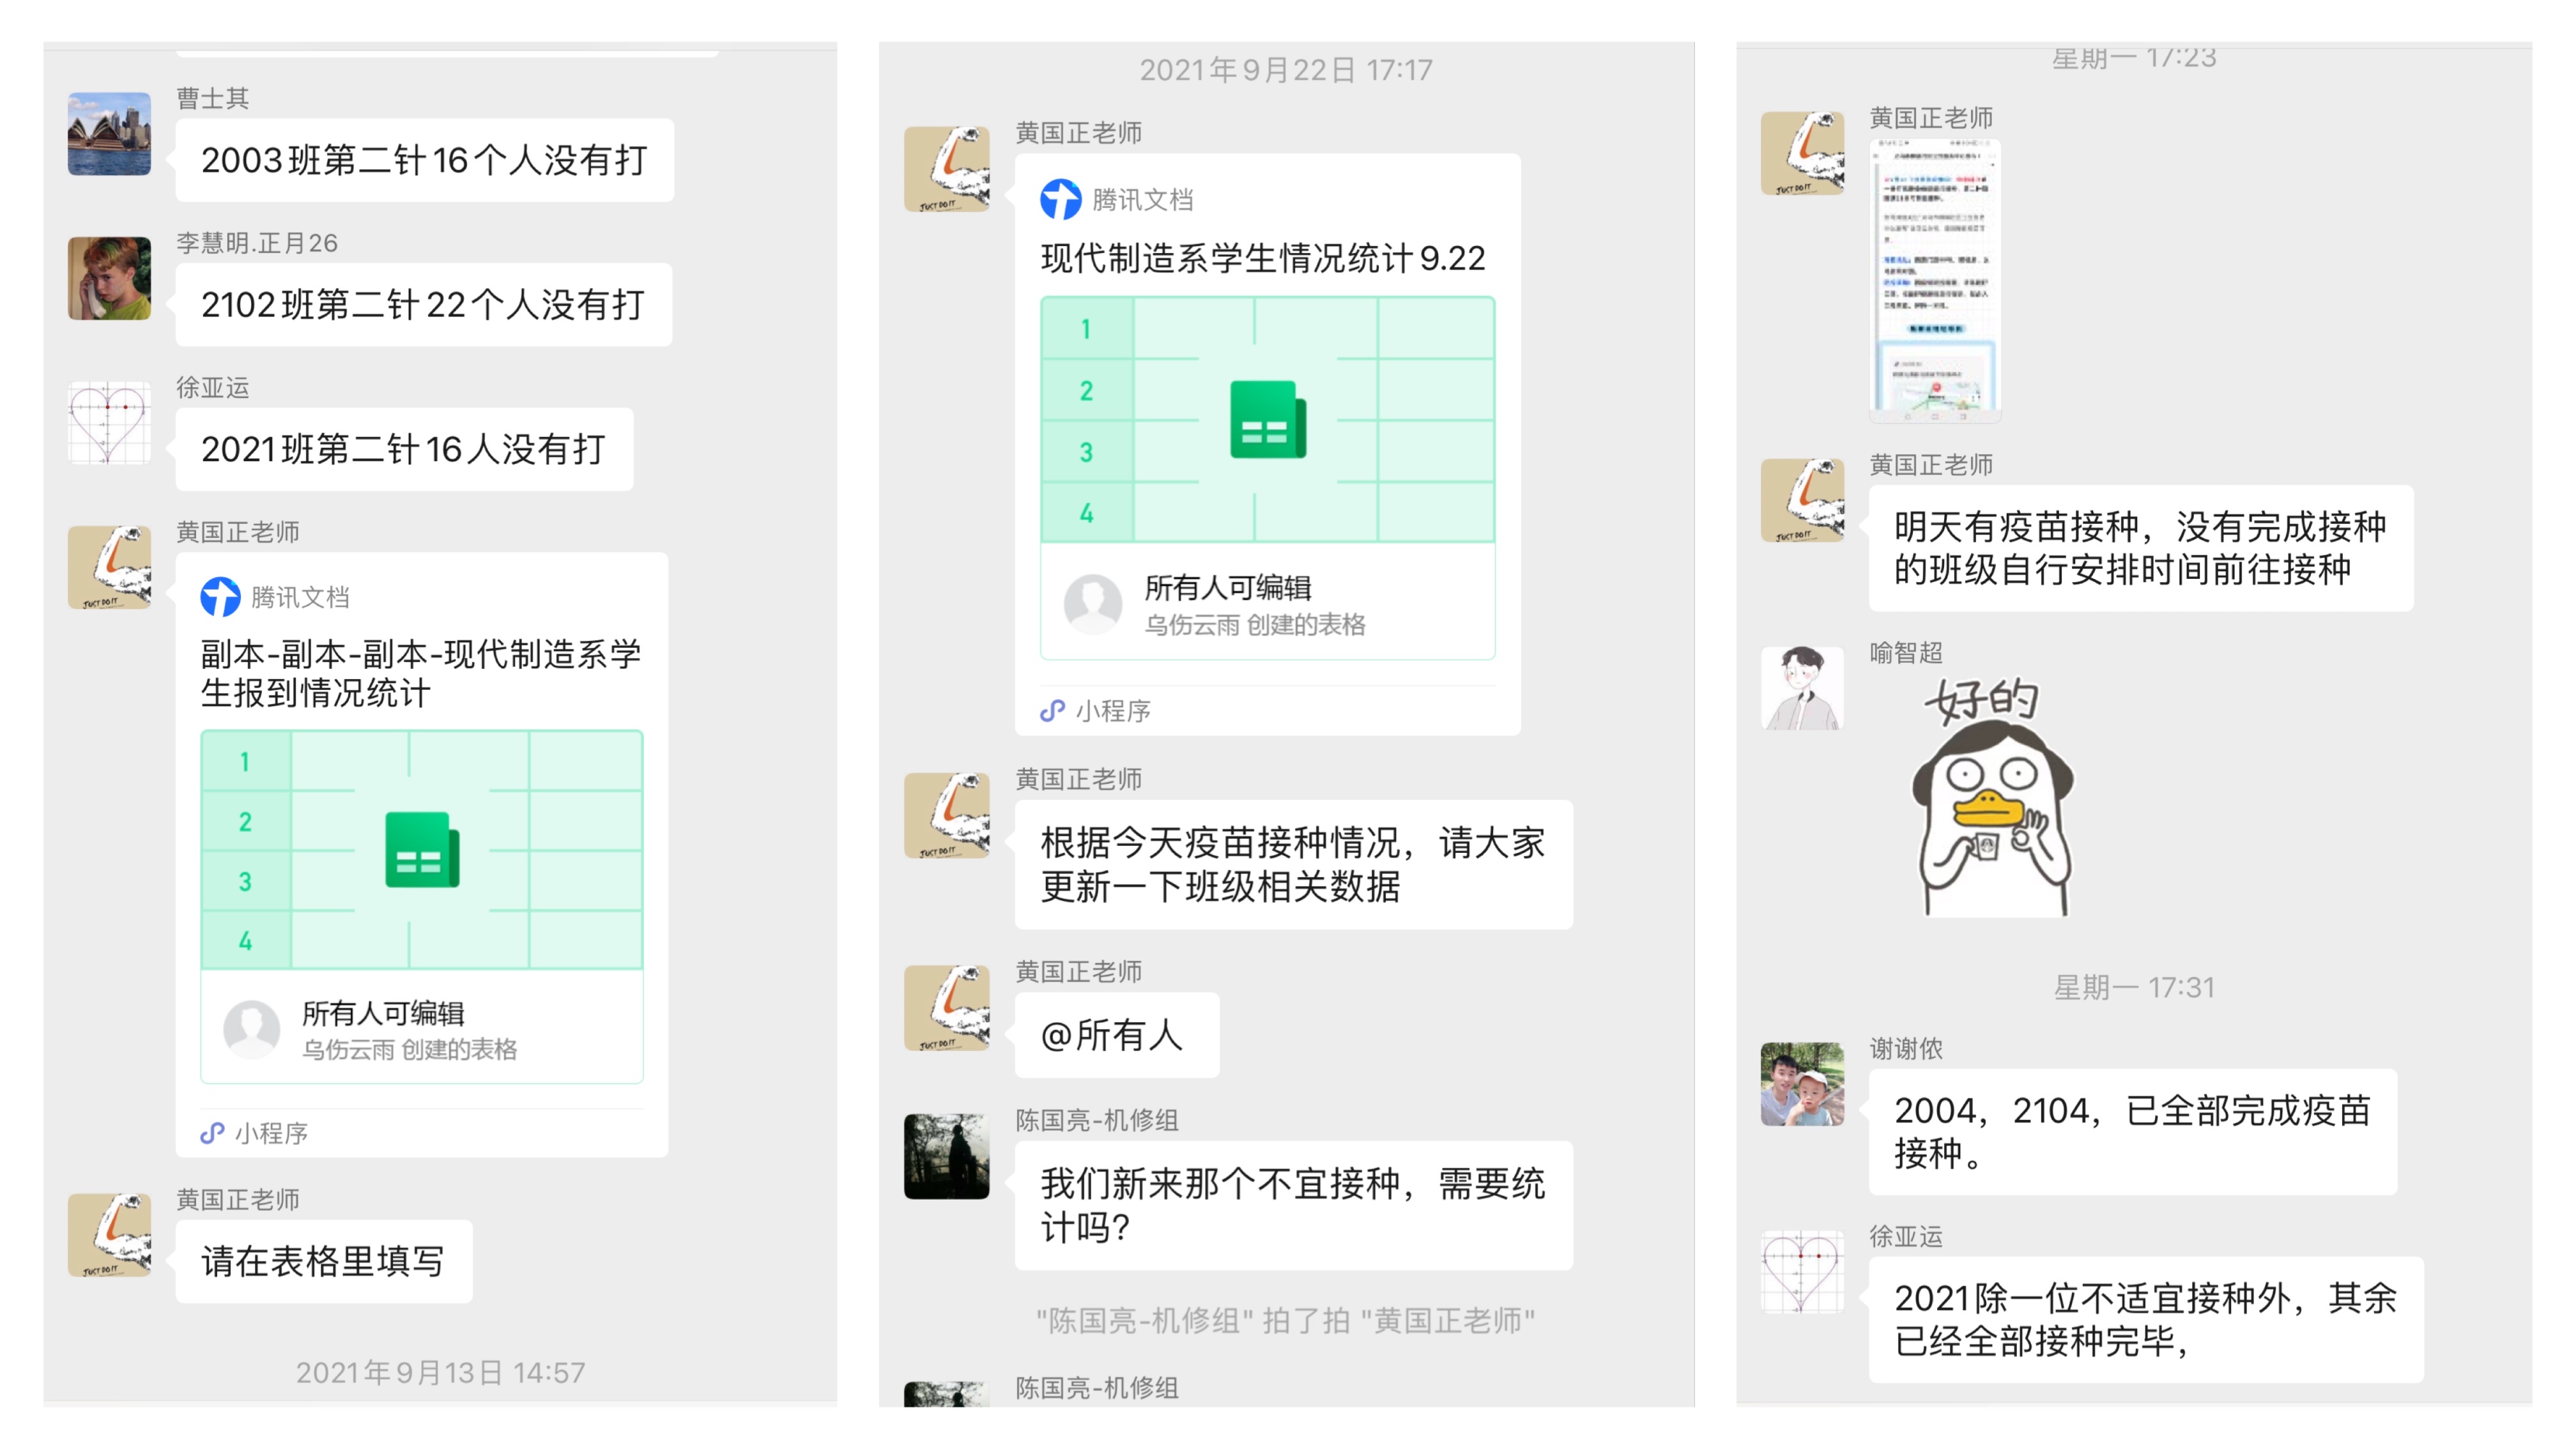Tap 李慧明.正月26's profile avatar
This screenshot has height=1449, width=2576.
pyautogui.click(x=109, y=278)
